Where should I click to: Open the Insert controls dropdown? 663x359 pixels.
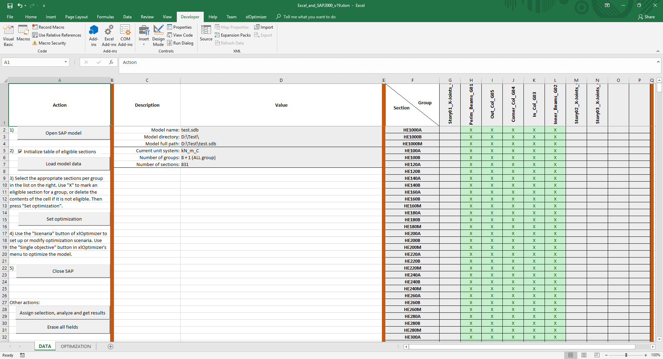(x=144, y=36)
